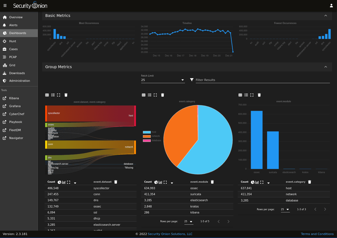Click the database legend color swatch
This screenshot has height=238, width=337.
147,140
